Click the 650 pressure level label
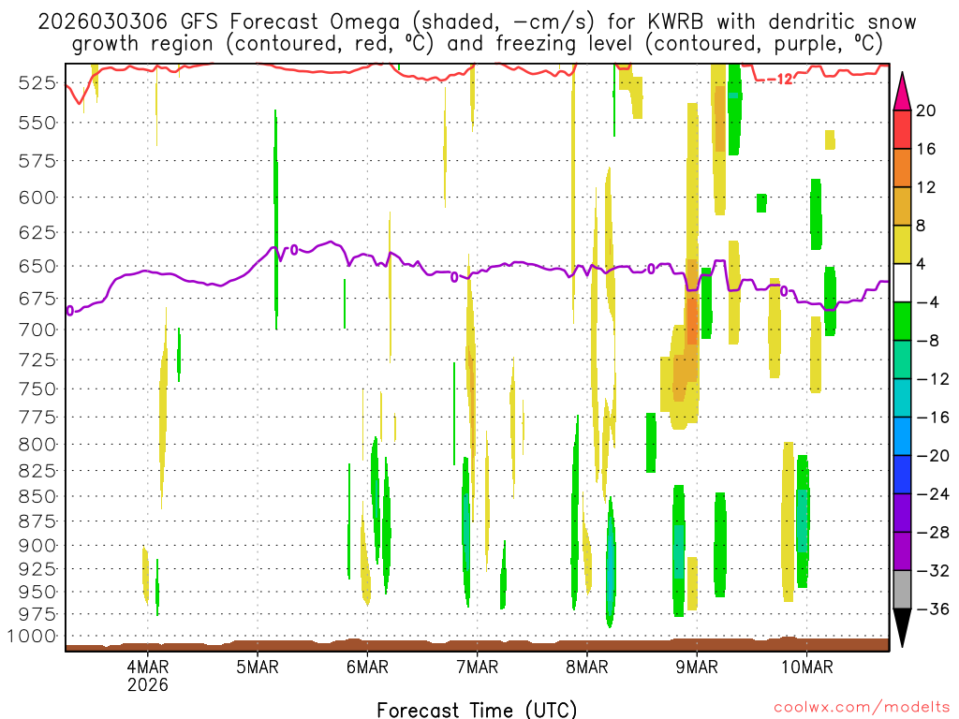959x719 pixels. [x=37, y=267]
